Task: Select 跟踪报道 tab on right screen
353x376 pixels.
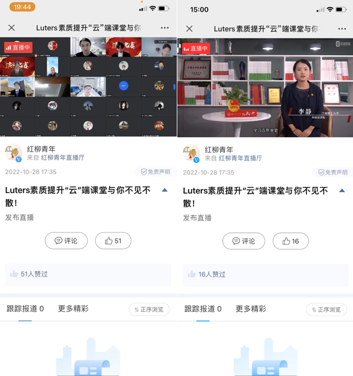Action: (x=203, y=309)
